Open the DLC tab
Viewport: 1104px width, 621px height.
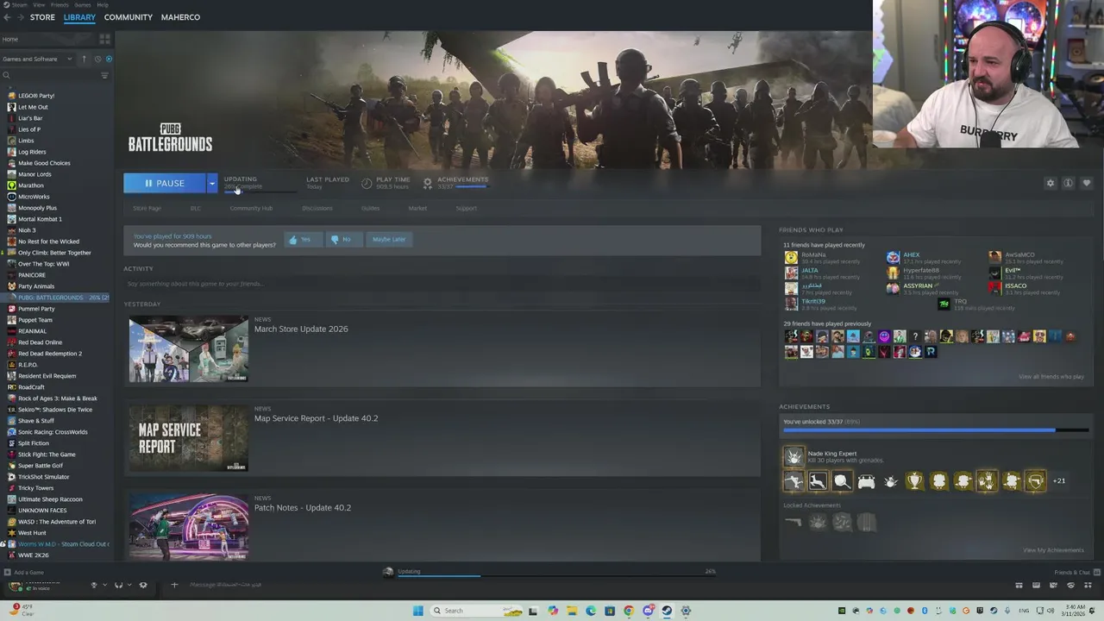[x=195, y=208]
